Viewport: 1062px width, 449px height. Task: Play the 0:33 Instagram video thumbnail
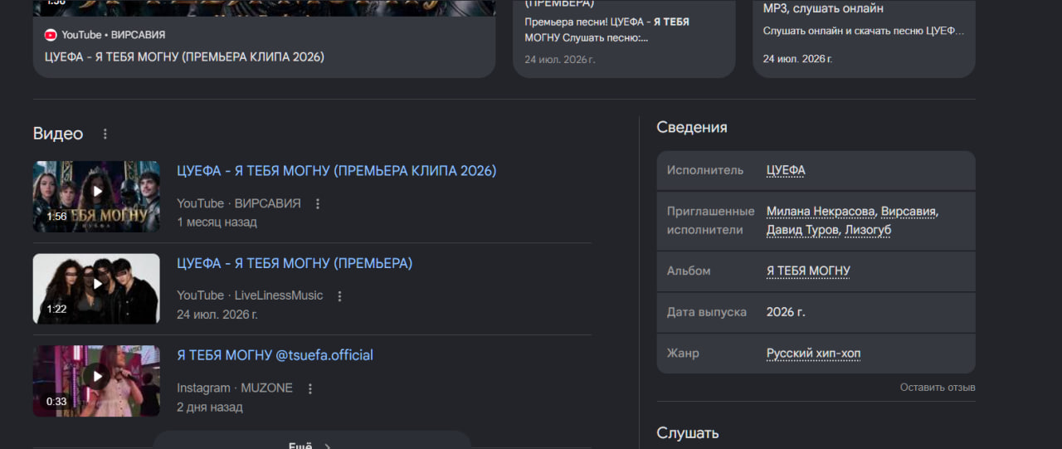tap(96, 380)
